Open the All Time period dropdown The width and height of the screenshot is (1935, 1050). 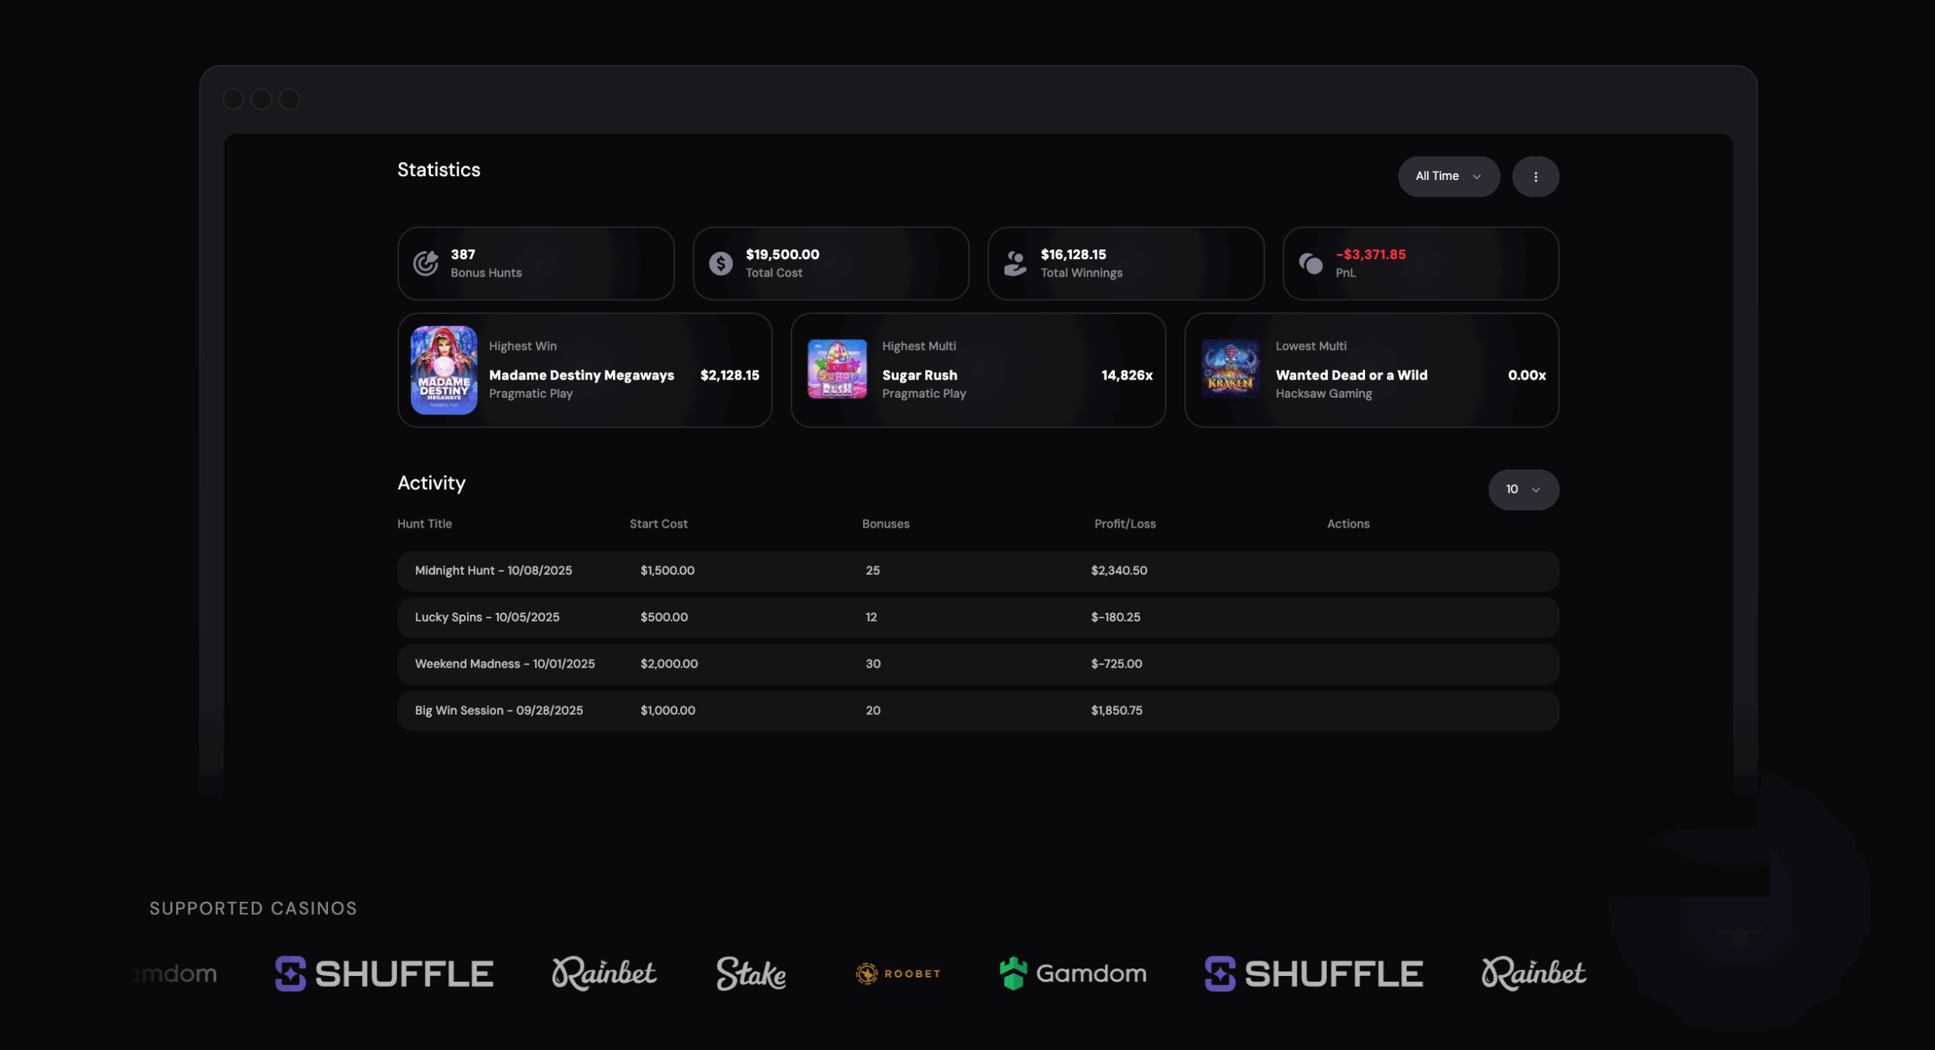pos(1447,176)
